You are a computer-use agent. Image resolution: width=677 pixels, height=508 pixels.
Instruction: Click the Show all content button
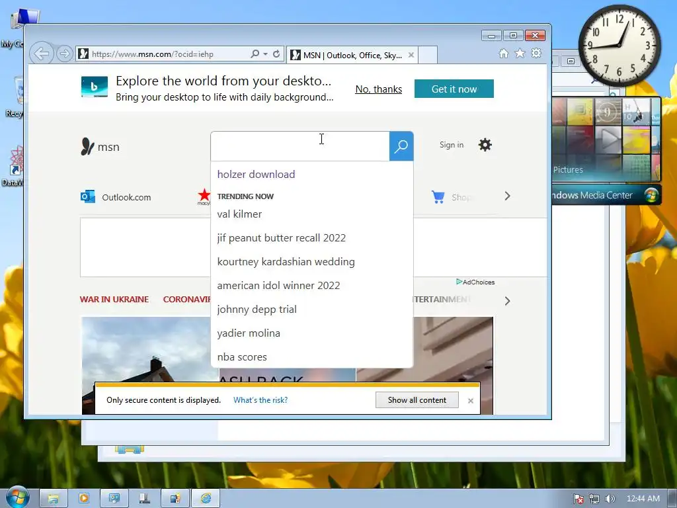[x=417, y=400]
